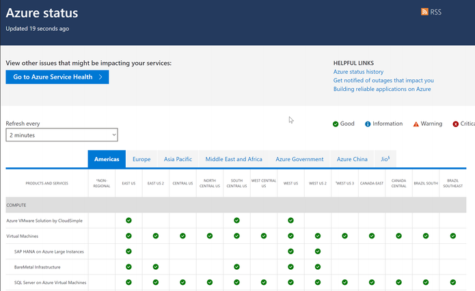This screenshot has height=291, width=475.
Task: Click the EAST US column header
Action: 128,183
